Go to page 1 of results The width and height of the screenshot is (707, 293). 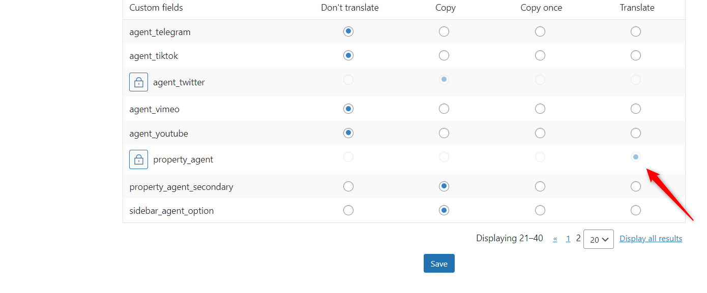[x=568, y=239]
